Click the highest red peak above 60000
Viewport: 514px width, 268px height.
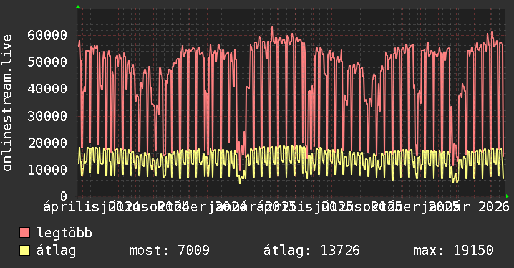272,27
